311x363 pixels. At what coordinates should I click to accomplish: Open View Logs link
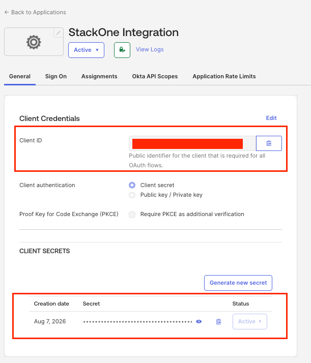[x=150, y=49]
